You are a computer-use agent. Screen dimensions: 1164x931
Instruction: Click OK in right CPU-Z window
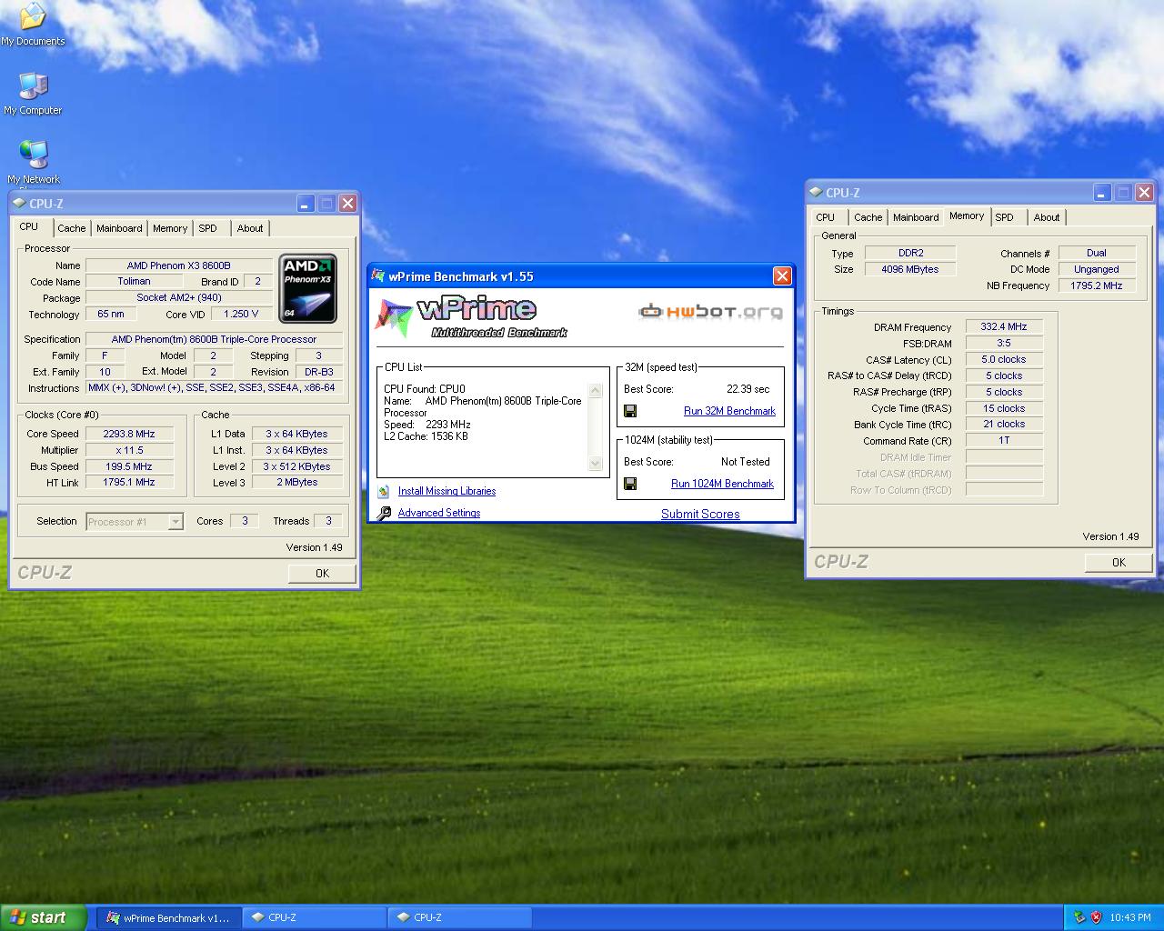click(x=1119, y=562)
